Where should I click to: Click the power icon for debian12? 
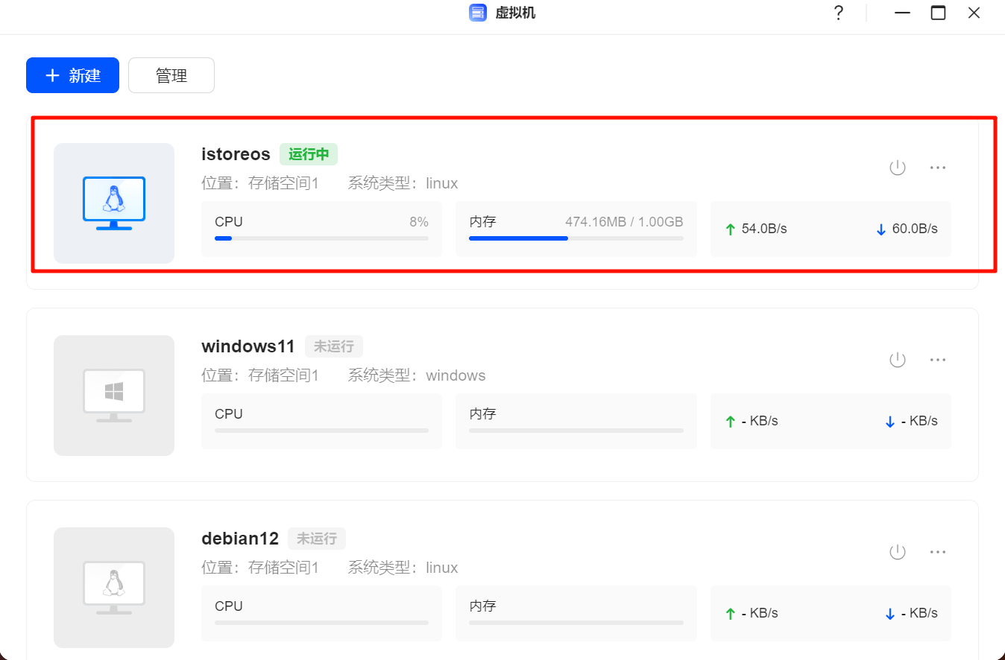898,552
